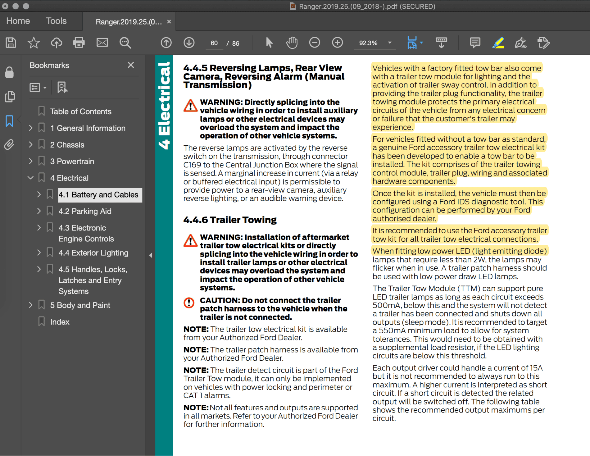The image size is (590, 456).
Task: Expand 4.2 Parking Aid bookmark
Action: pos(39,211)
